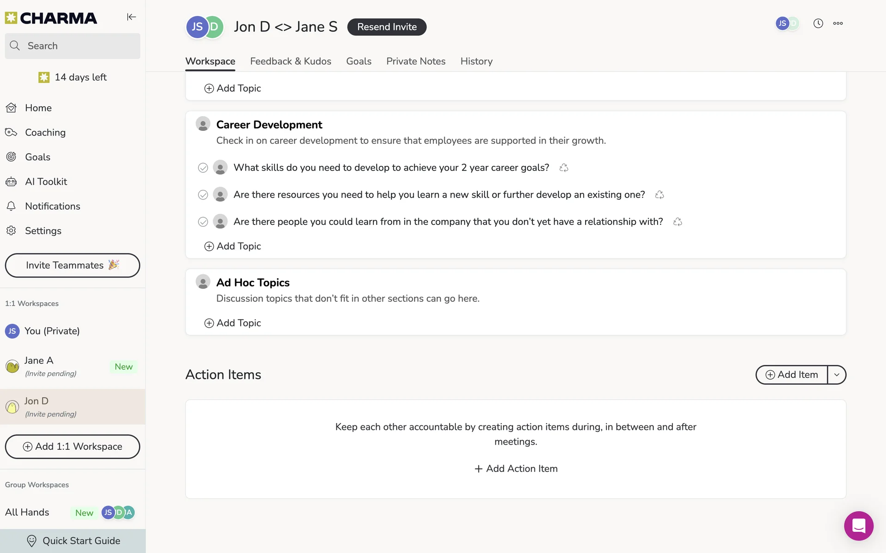886x553 pixels.
Task: Expand Add Topic under Career Development
Action: click(x=233, y=246)
